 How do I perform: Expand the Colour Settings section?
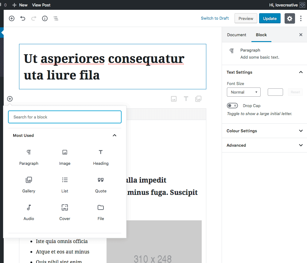(x=264, y=131)
